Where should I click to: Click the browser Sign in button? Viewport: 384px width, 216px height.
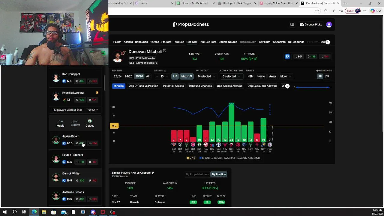point(353,11)
